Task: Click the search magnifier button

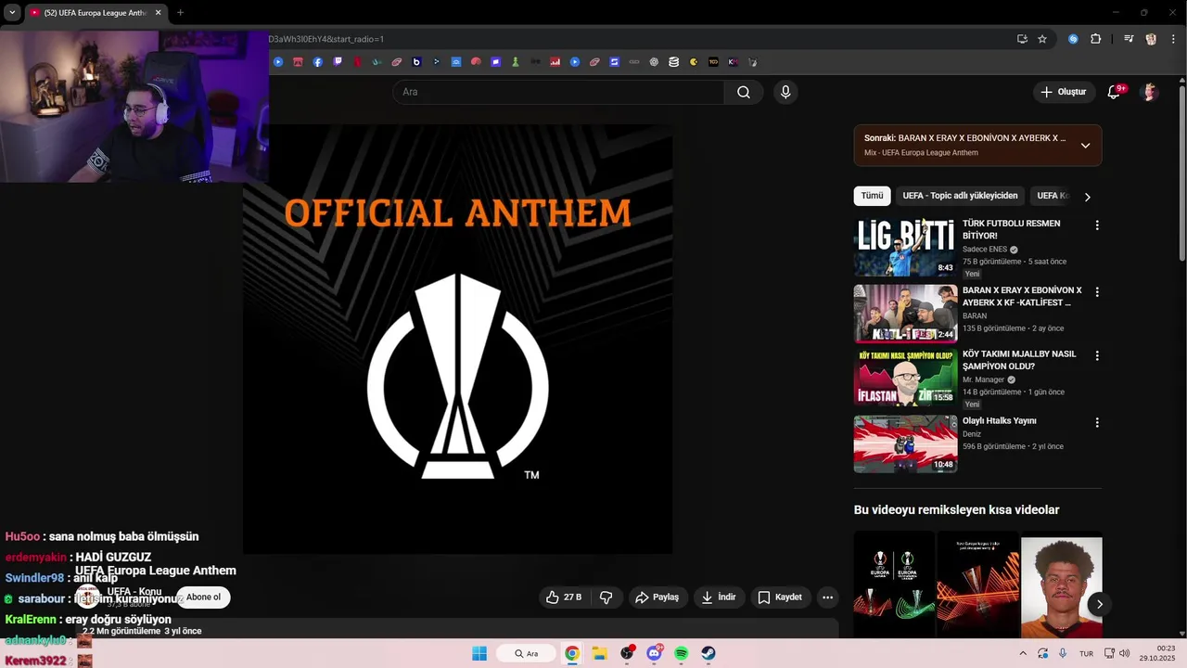Action: pos(744,92)
